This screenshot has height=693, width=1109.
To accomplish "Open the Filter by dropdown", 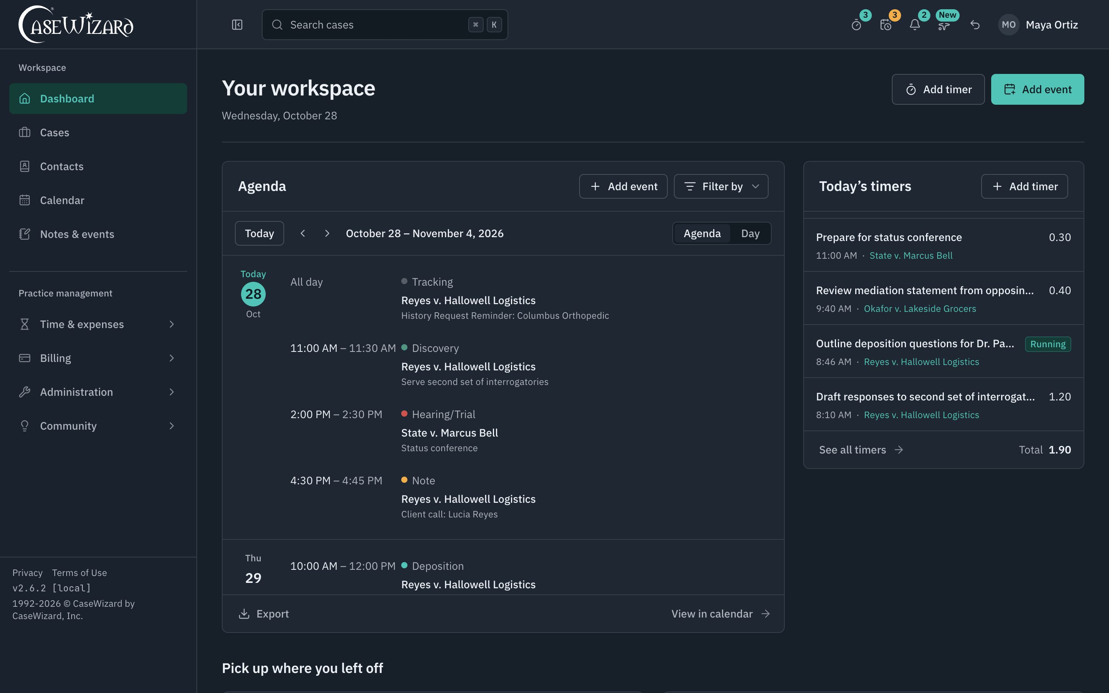I will click(721, 186).
